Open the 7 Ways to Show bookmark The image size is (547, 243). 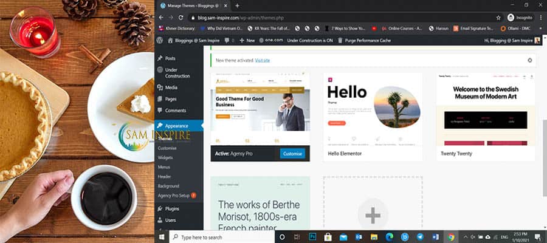pyautogui.click(x=345, y=29)
